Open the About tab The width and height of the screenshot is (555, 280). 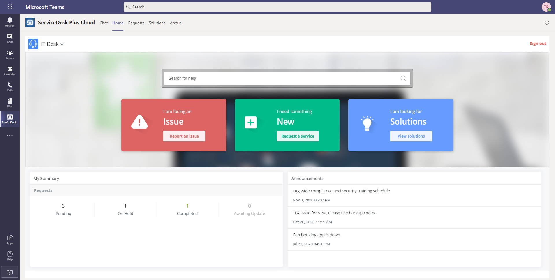[x=175, y=23]
